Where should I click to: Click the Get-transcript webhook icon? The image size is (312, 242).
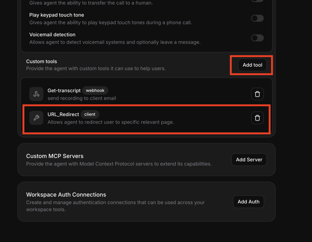click(x=36, y=94)
